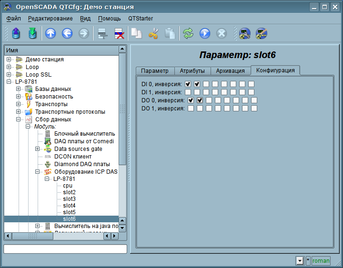Click the roman user button in status bar
The image size is (343, 268).
pyautogui.click(x=321, y=260)
